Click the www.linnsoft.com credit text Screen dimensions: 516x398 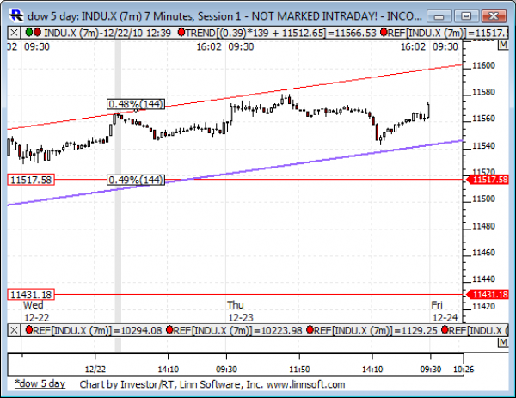[x=305, y=384]
